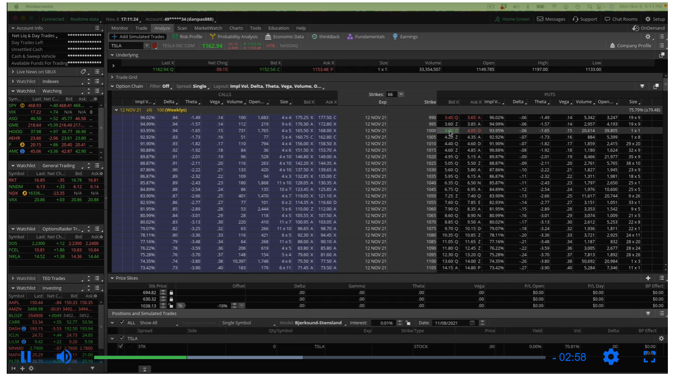Viewport: 674px width, 386px height.
Task: Change Bjerksund-Stensland pricing model
Action: tap(320, 323)
